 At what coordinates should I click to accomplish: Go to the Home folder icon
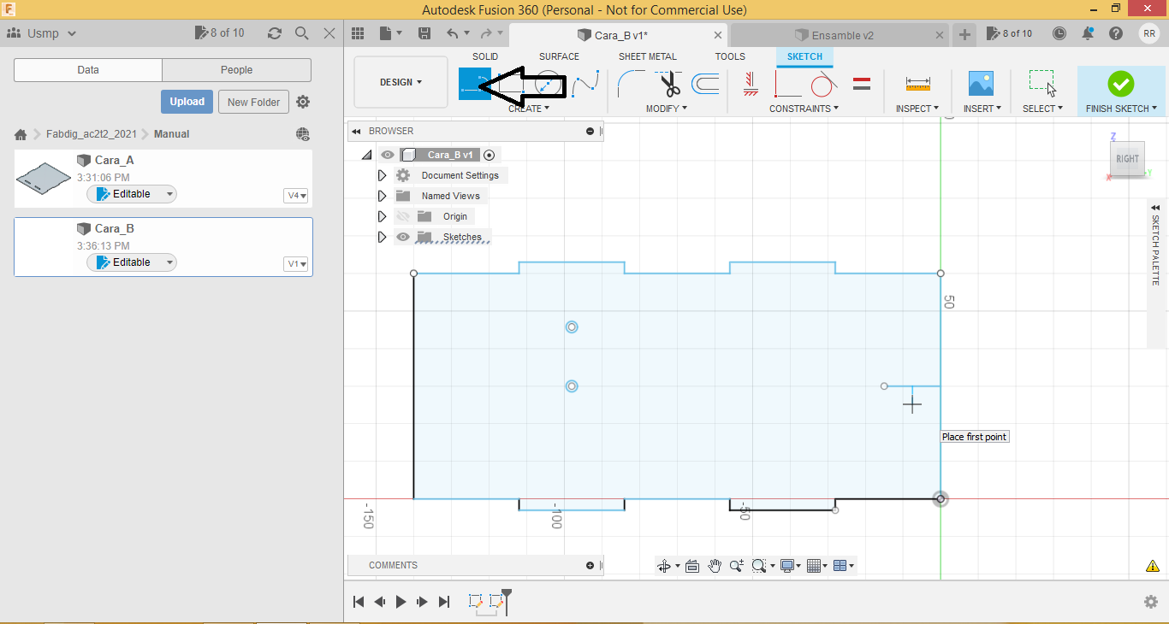coord(21,134)
